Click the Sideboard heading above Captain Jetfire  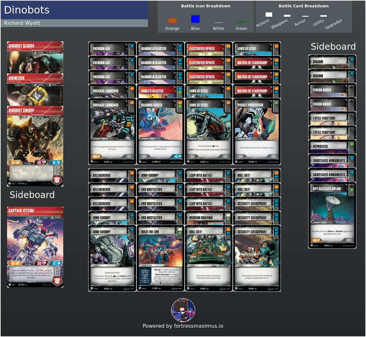coord(32,194)
